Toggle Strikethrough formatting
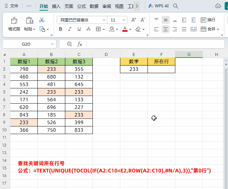The height and width of the screenshot is (189, 228). tap(88, 29)
